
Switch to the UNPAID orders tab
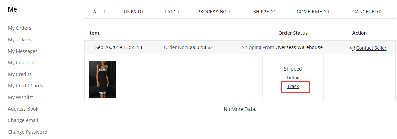(134, 12)
